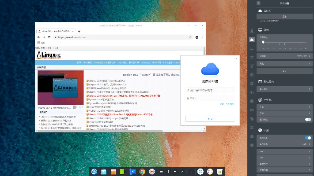Open Chrome's user profile icon
This screenshot has height=176, width=314.
(x=197, y=37)
